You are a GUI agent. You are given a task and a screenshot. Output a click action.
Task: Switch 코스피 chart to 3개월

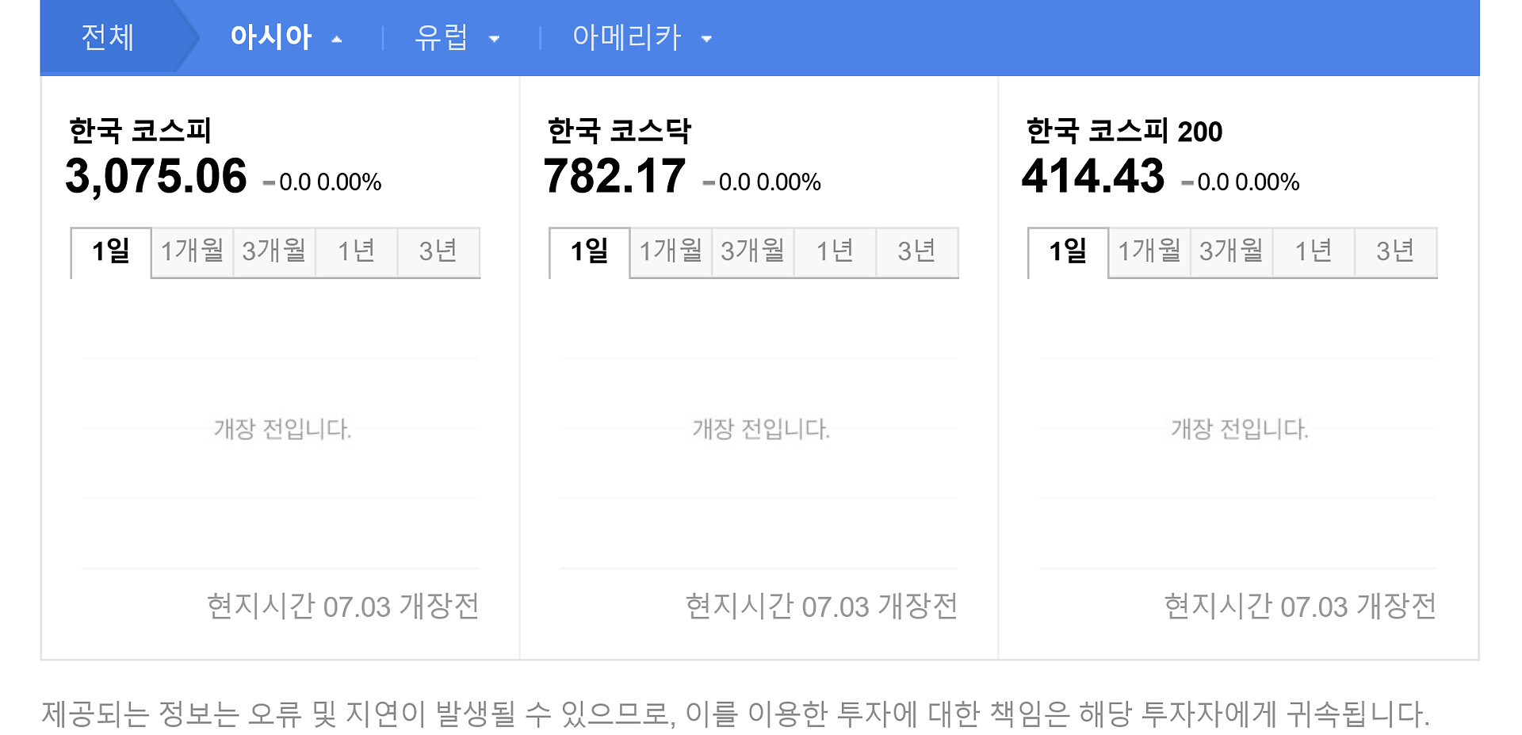(274, 251)
